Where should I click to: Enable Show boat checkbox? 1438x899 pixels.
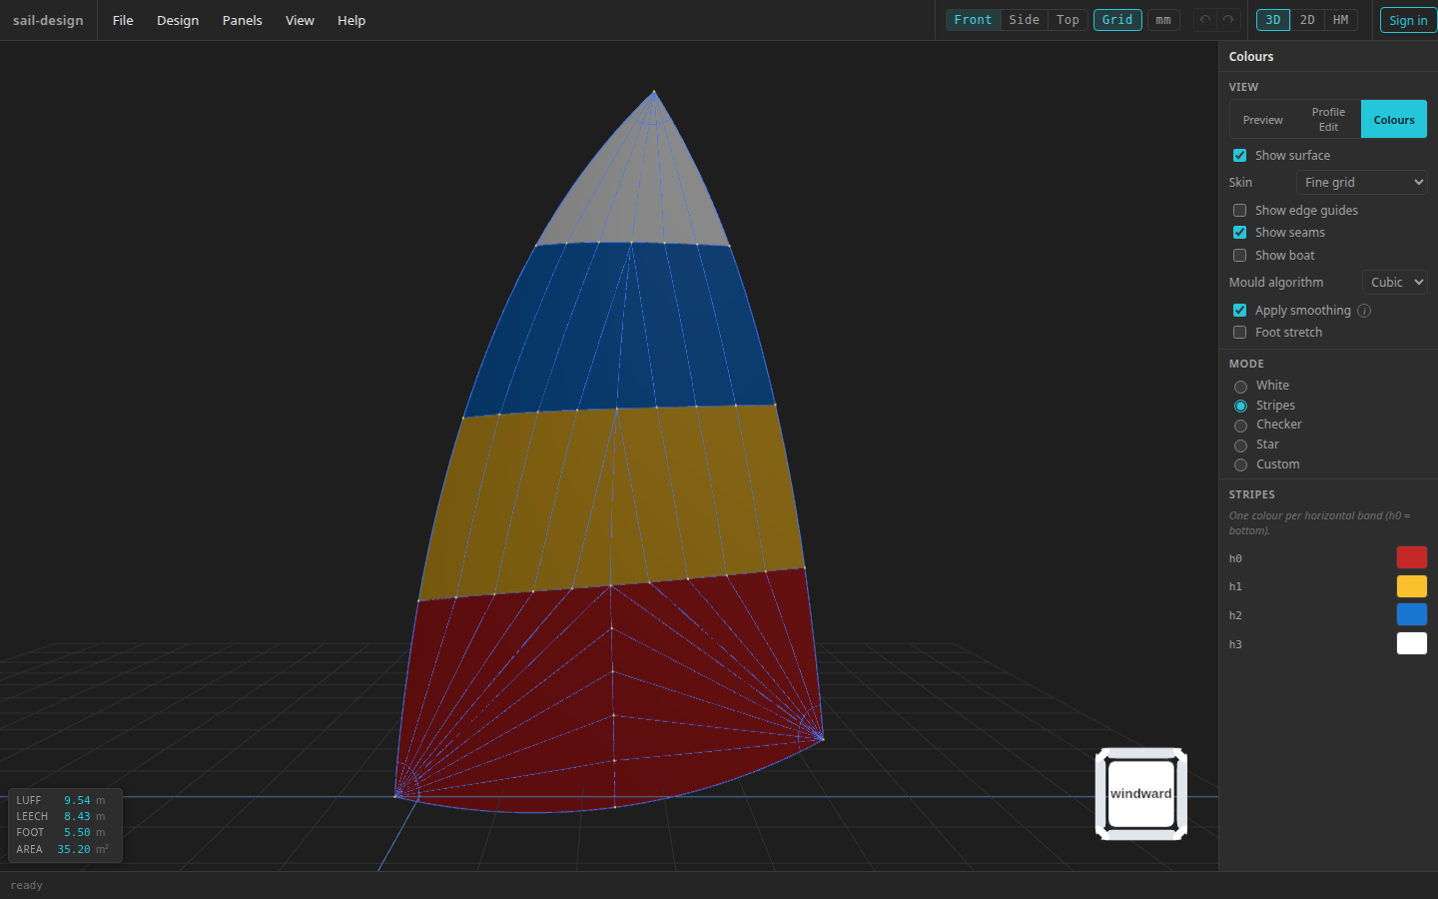coord(1239,256)
